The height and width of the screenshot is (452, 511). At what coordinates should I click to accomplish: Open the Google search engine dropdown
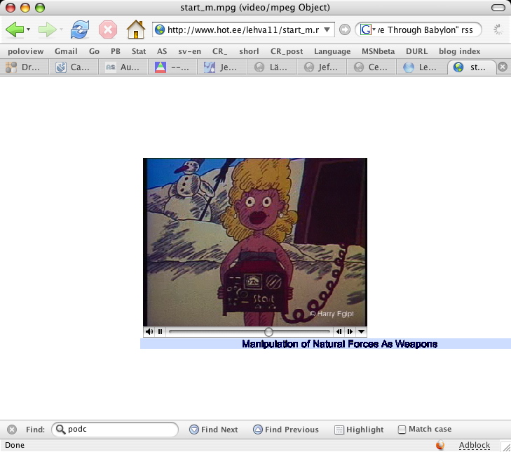[x=367, y=30]
